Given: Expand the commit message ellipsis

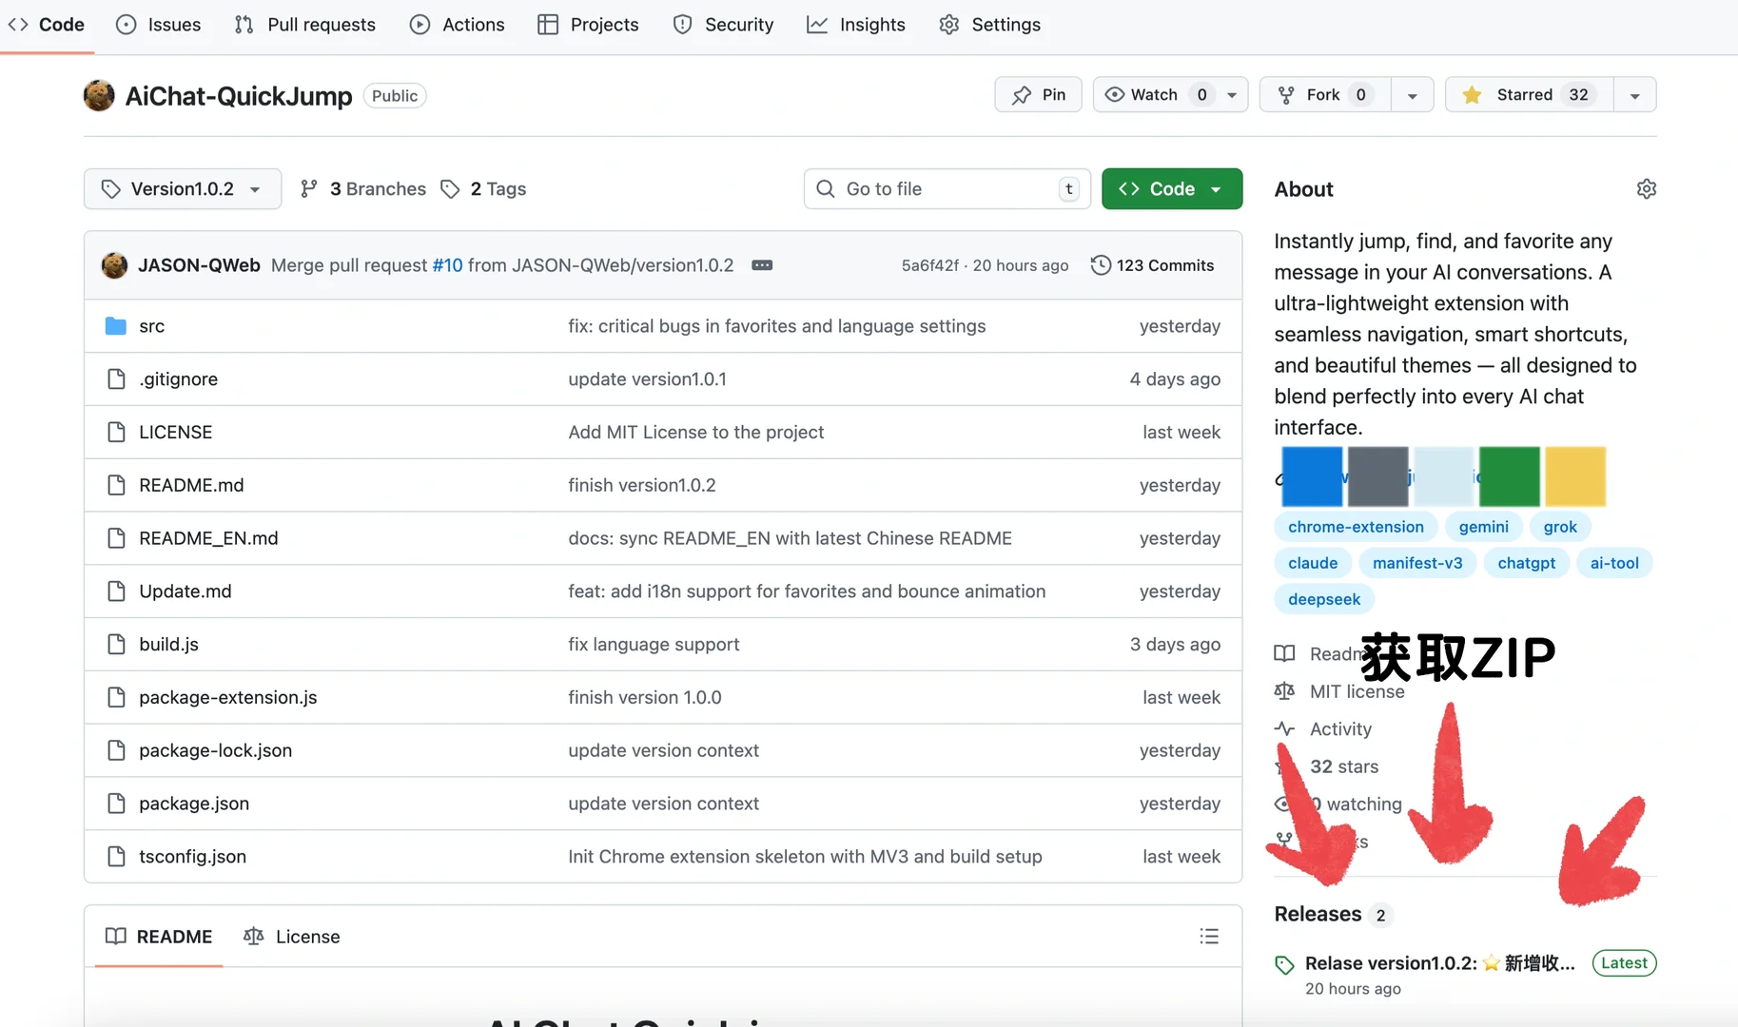Looking at the screenshot, I should click(x=762, y=265).
